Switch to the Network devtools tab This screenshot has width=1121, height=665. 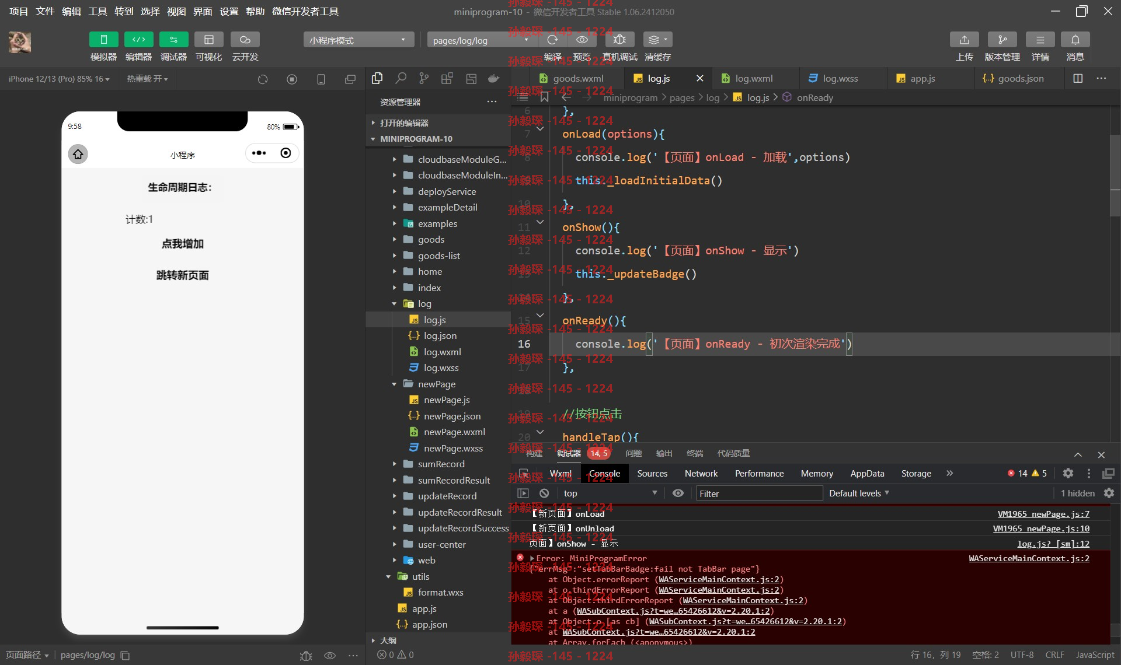(x=701, y=473)
